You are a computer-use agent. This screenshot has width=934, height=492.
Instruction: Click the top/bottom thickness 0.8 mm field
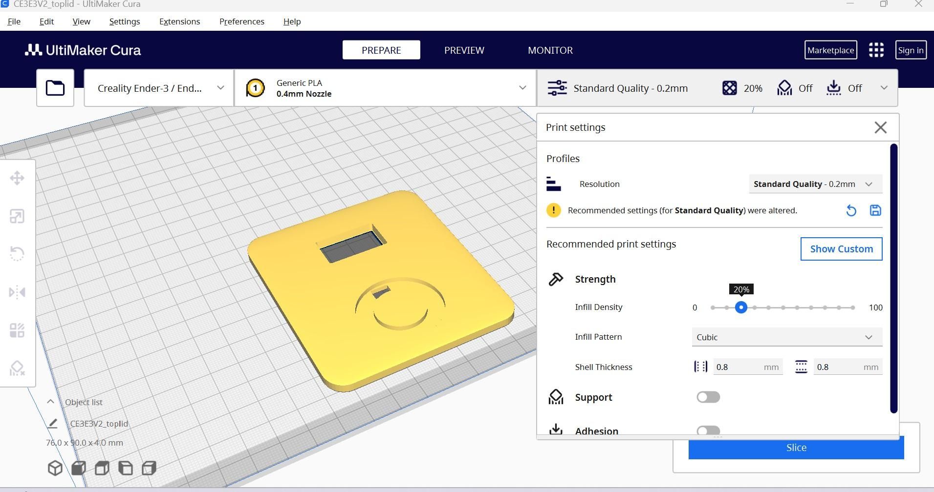coord(848,367)
